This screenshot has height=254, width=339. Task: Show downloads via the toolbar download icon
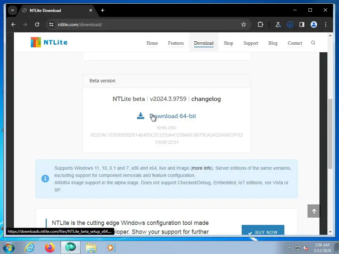(x=290, y=24)
